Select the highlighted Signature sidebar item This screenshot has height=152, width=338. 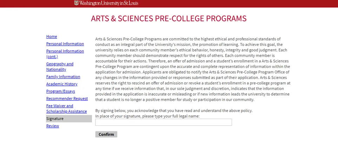[55, 119]
